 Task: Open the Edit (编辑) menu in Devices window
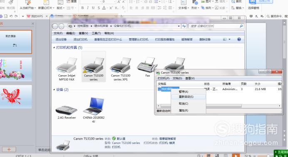click(71, 33)
